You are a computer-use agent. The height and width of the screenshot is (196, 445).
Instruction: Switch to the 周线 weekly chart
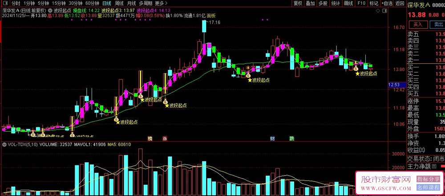119,4
